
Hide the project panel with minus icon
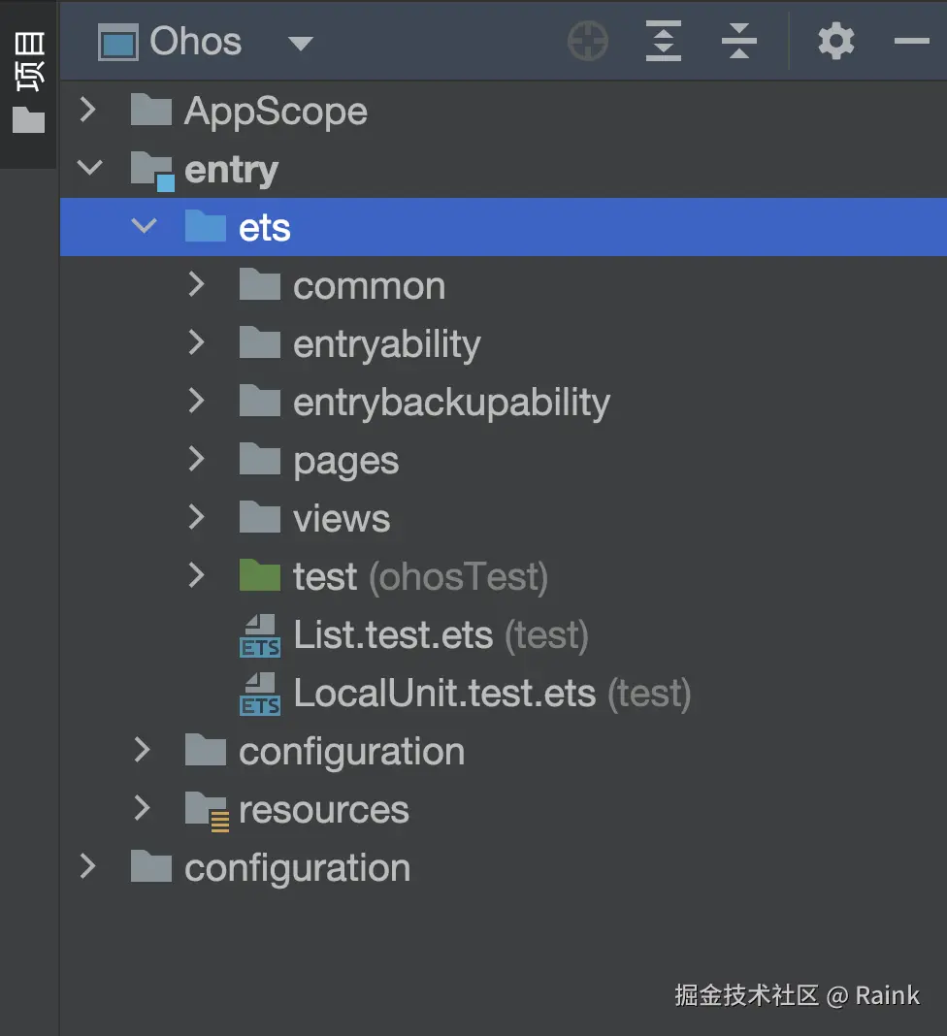pos(911,42)
